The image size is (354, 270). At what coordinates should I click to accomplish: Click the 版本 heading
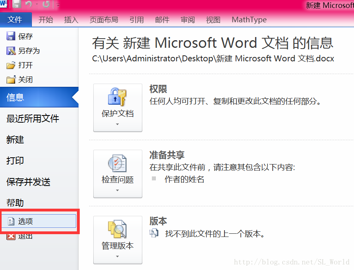point(158,221)
